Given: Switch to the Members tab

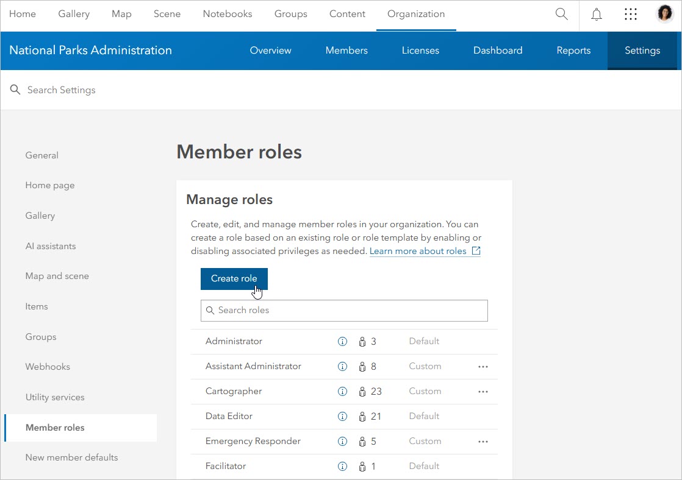Looking at the screenshot, I should (346, 51).
